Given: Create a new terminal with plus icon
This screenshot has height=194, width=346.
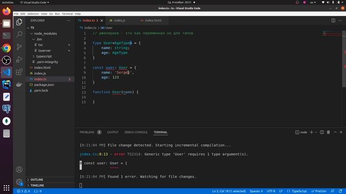Looking at the screenshot, I should point(311,132).
